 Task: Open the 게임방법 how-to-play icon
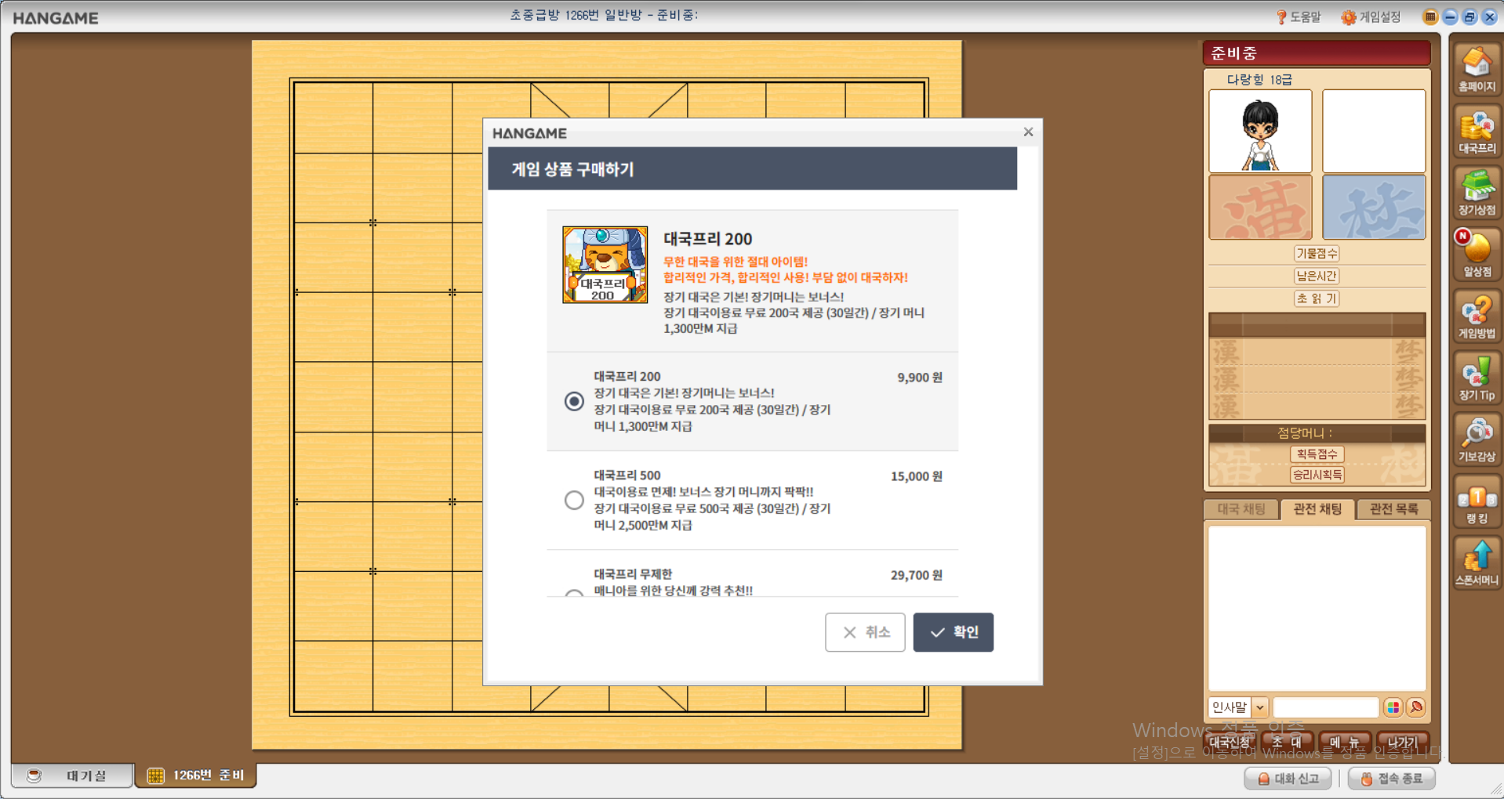coord(1477,317)
